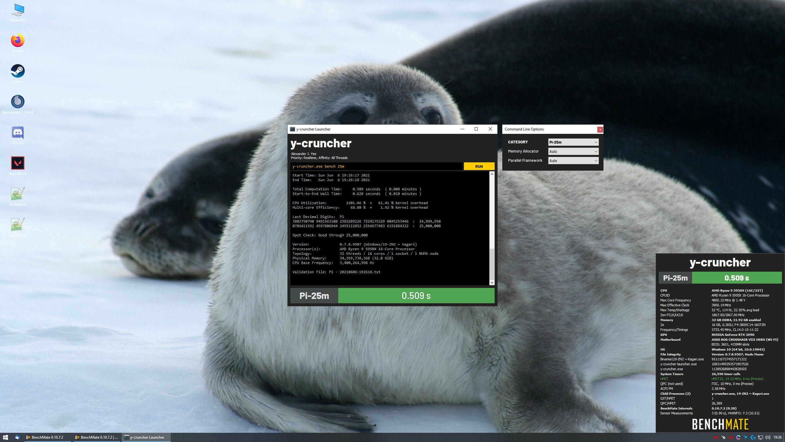Viewport: 785px width, 442px height.
Task: Open the blue molecule tray icon
Action: [746, 437]
